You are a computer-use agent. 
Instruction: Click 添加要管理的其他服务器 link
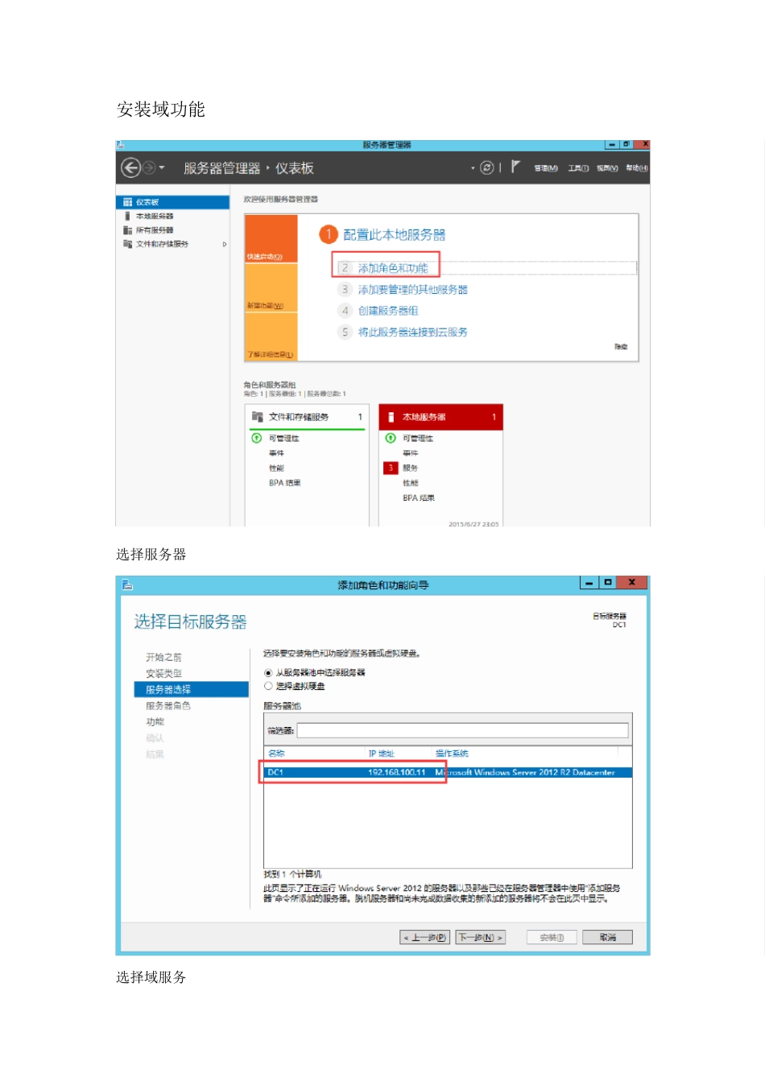[x=412, y=289]
